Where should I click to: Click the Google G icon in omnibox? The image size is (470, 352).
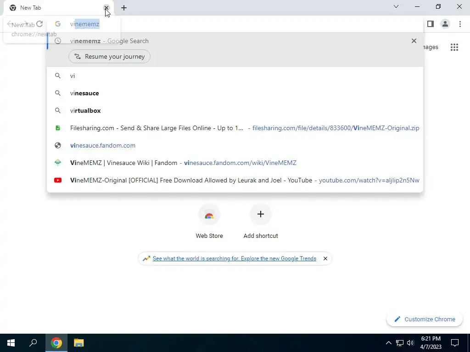pos(57,24)
